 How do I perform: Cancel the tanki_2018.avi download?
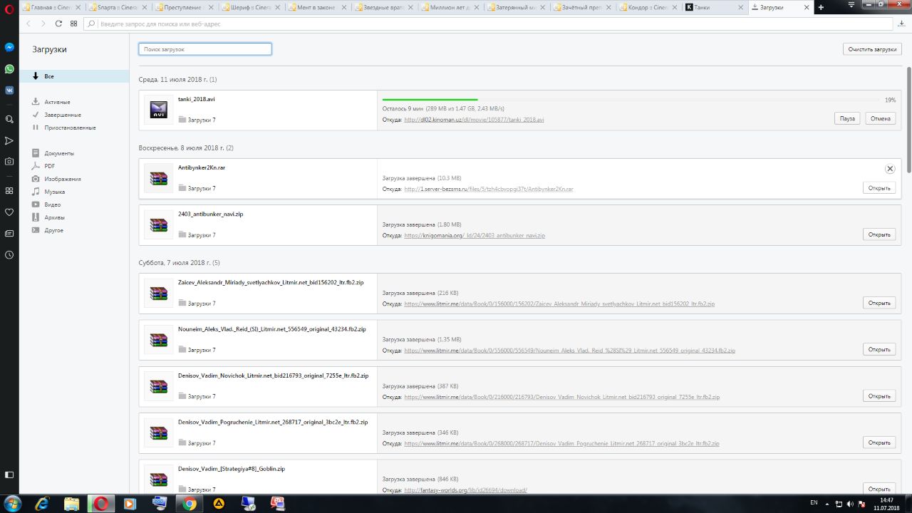coord(881,118)
